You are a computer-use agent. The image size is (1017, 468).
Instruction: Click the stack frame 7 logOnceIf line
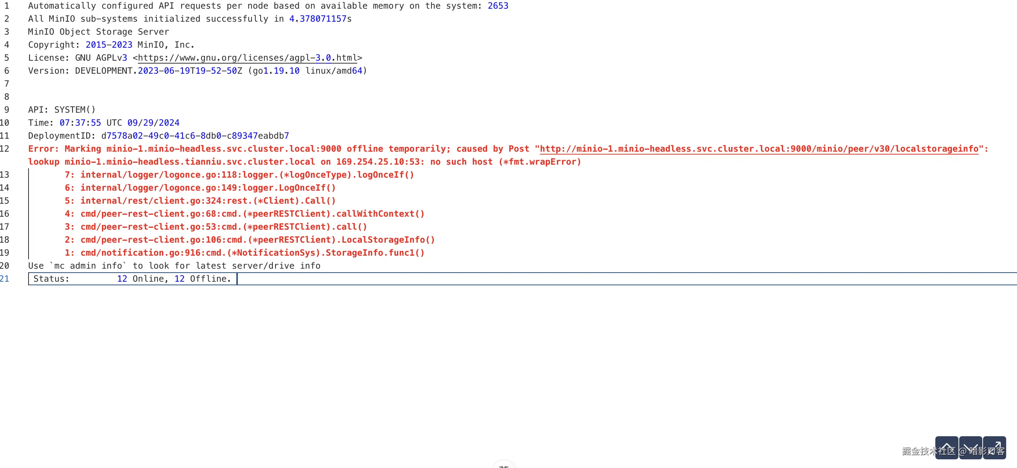coord(239,175)
